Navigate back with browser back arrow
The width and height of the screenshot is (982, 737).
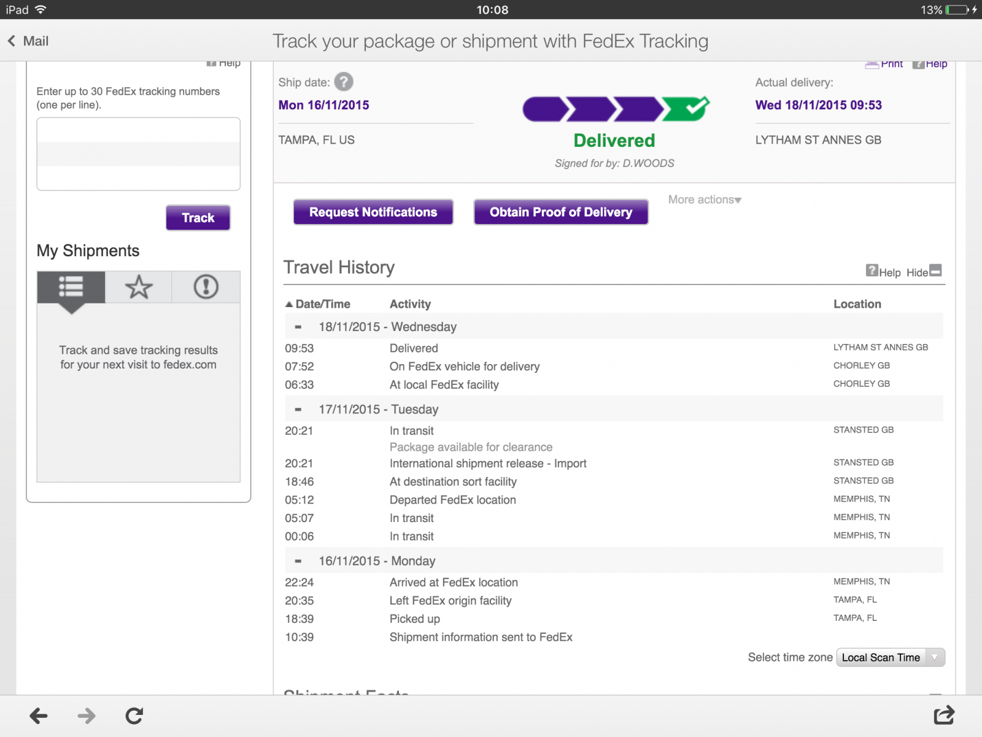point(39,716)
